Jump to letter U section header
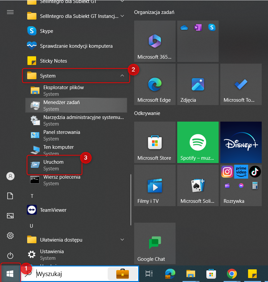268x282 pixels. (31, 226)
